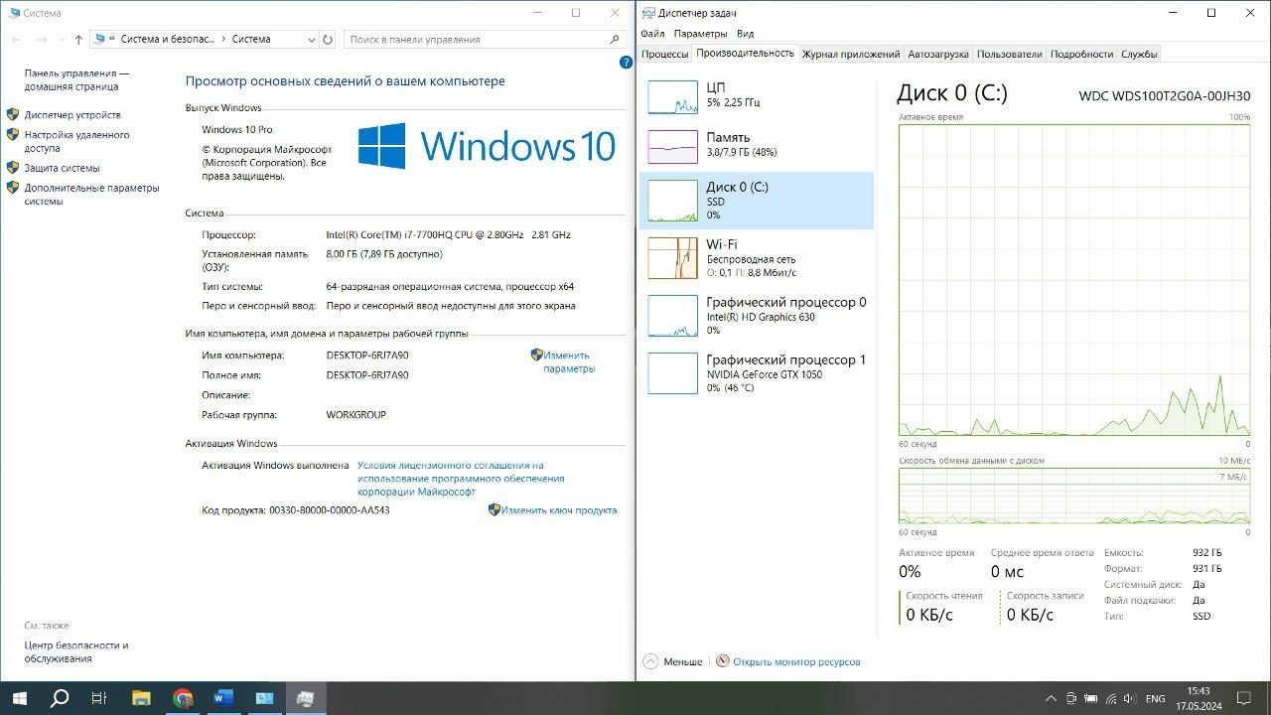
Task: Switch to Службы tab
Action: pyautogui.click(x=1139, y=55)
